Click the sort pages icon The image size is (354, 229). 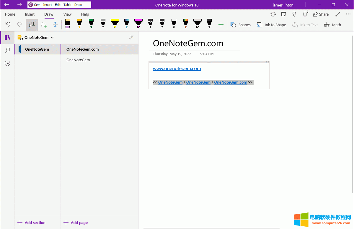pos(131,37)
